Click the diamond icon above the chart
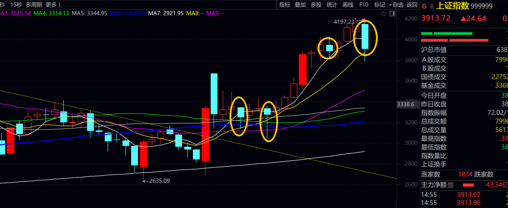Image resolution: width=508 pixels, height=208 pixels. pyautogui.click(x=384, y=14)
